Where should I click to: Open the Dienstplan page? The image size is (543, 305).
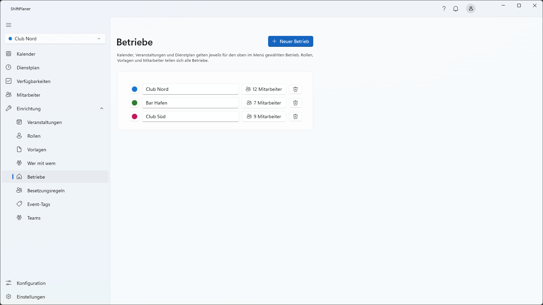click(55, 68)
